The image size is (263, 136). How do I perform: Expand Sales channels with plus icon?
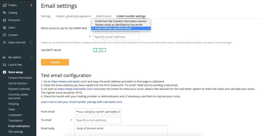(31, 42)
